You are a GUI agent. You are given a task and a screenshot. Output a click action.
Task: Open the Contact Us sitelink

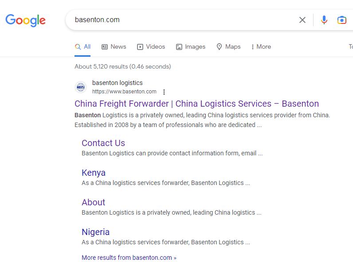click(x=103, y=143)
